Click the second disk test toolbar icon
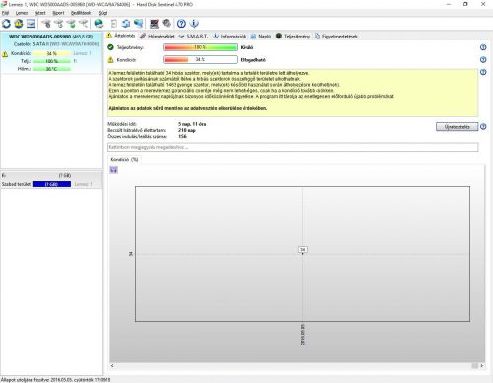The height and width of the screenshot is (383, 493). click(59, 24)
